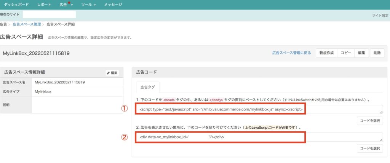
Task: Click the 説明 row label
Action: [6, 105]
